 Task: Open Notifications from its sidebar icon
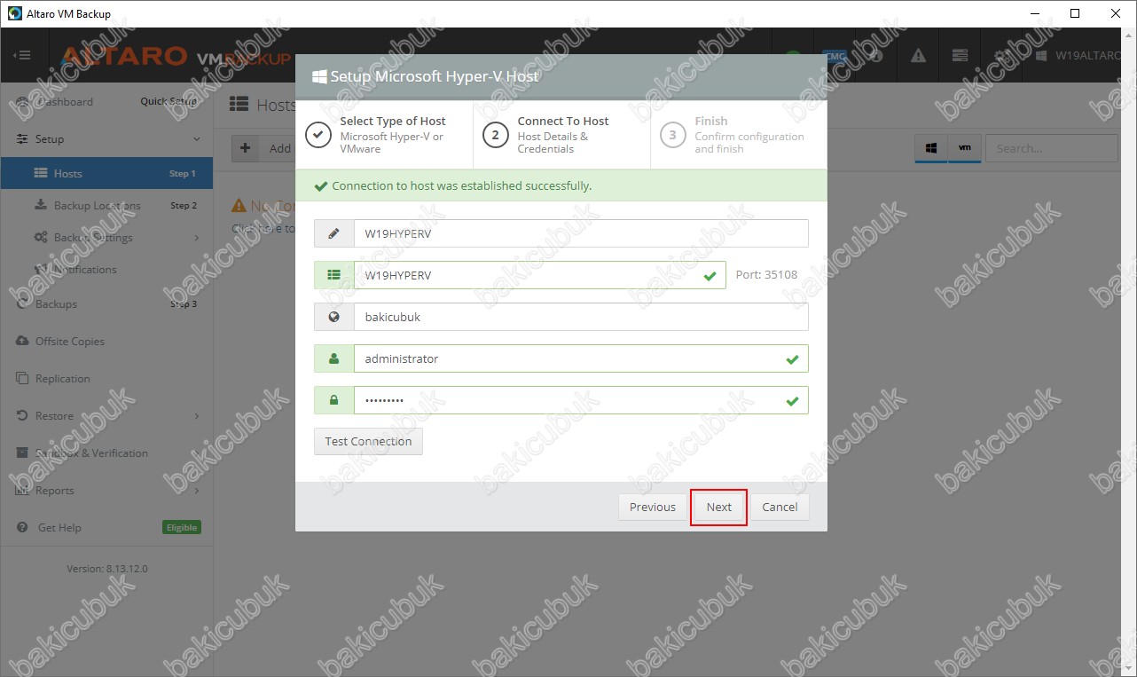pyautogui.click(x=41, y=270)
